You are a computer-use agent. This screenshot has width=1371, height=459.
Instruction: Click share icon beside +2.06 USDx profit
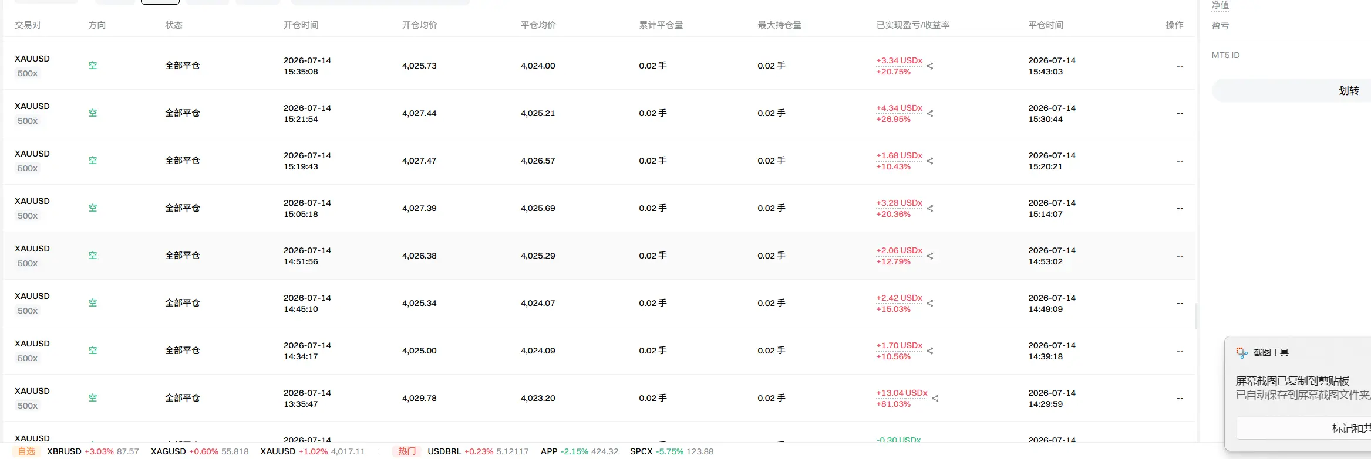tap(930, 256)
